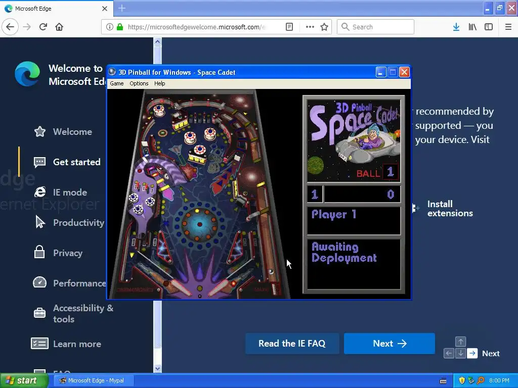Click the Accessibility toolbox icon
The image size is (518, 388).
pyautogui.click(x=39, y=312)
